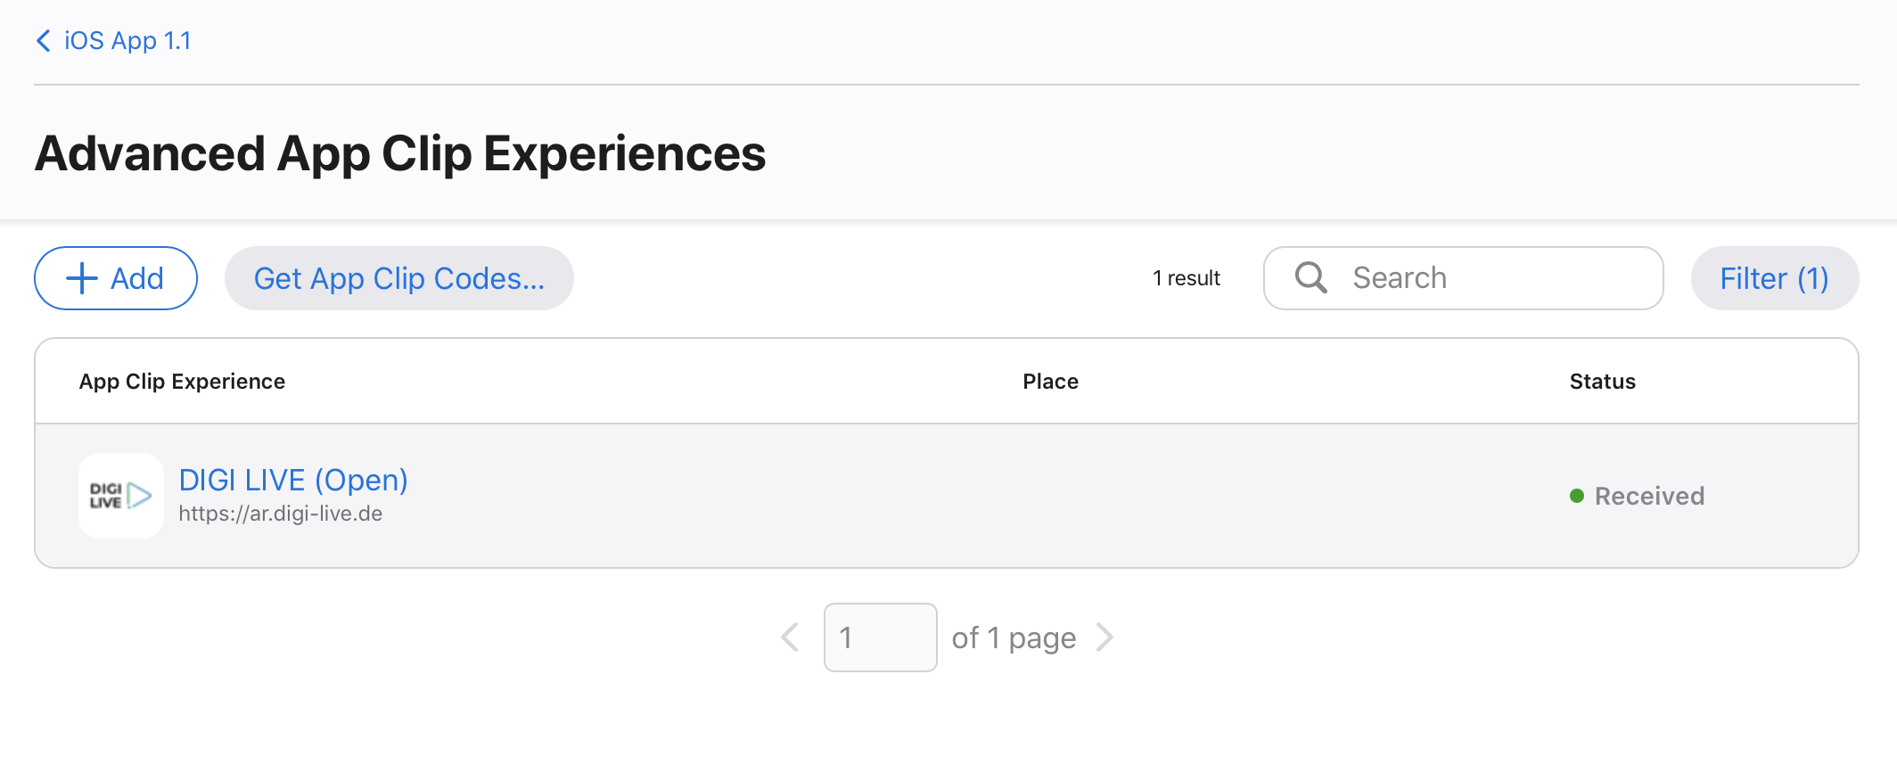Click the magnifying glass search icon
Screen dimensions: 1897x765
click(1310, 278)
